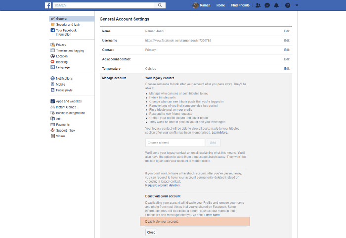
Task: Edit the Contact row
Action: coord(286,50)
